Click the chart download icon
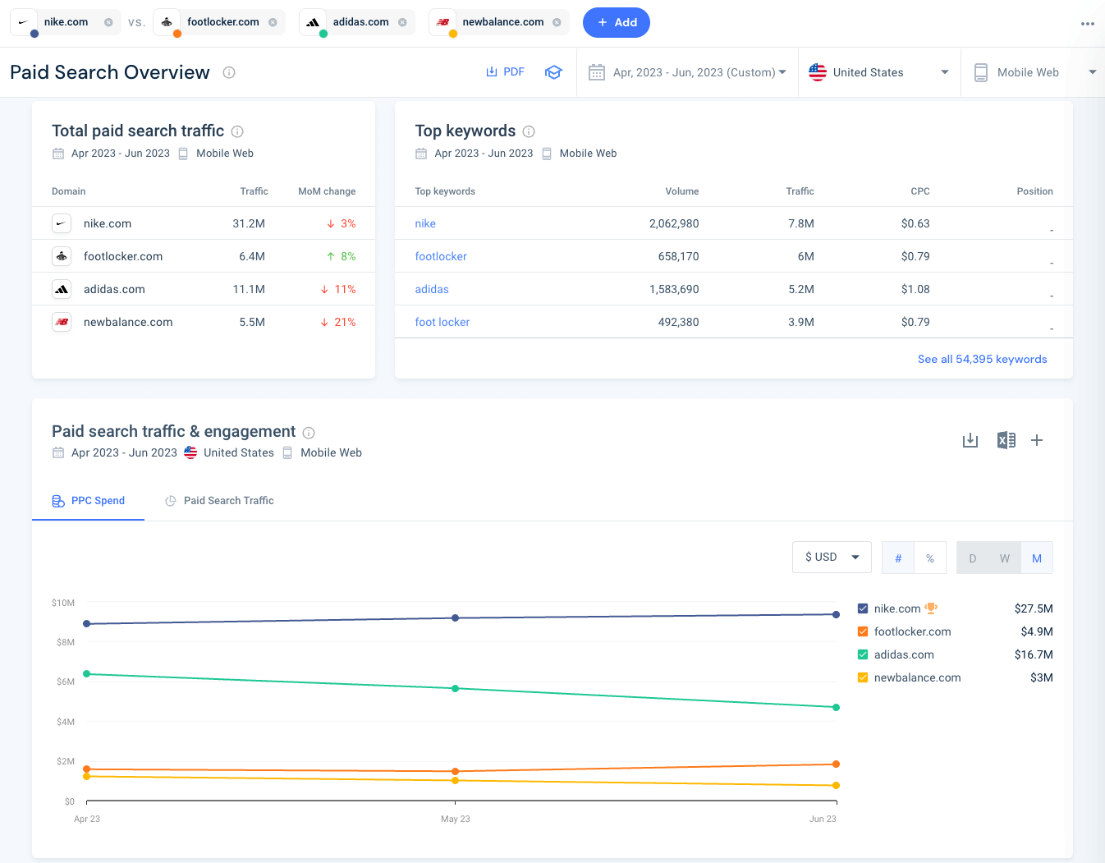This screenshot has height=863, width=1105. click(970, 440)
